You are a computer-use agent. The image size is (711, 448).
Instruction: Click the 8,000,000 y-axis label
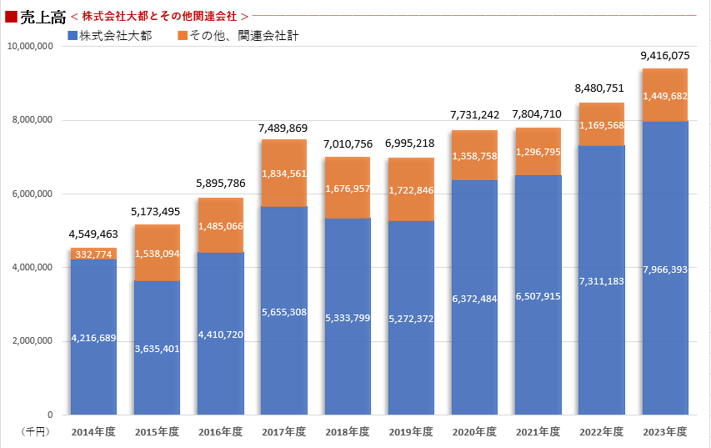[33, 120]
